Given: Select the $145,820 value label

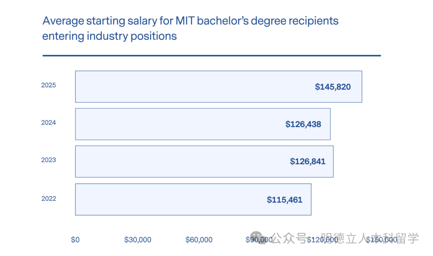Looking at the screenshot, I should click(x=332, y=87).
